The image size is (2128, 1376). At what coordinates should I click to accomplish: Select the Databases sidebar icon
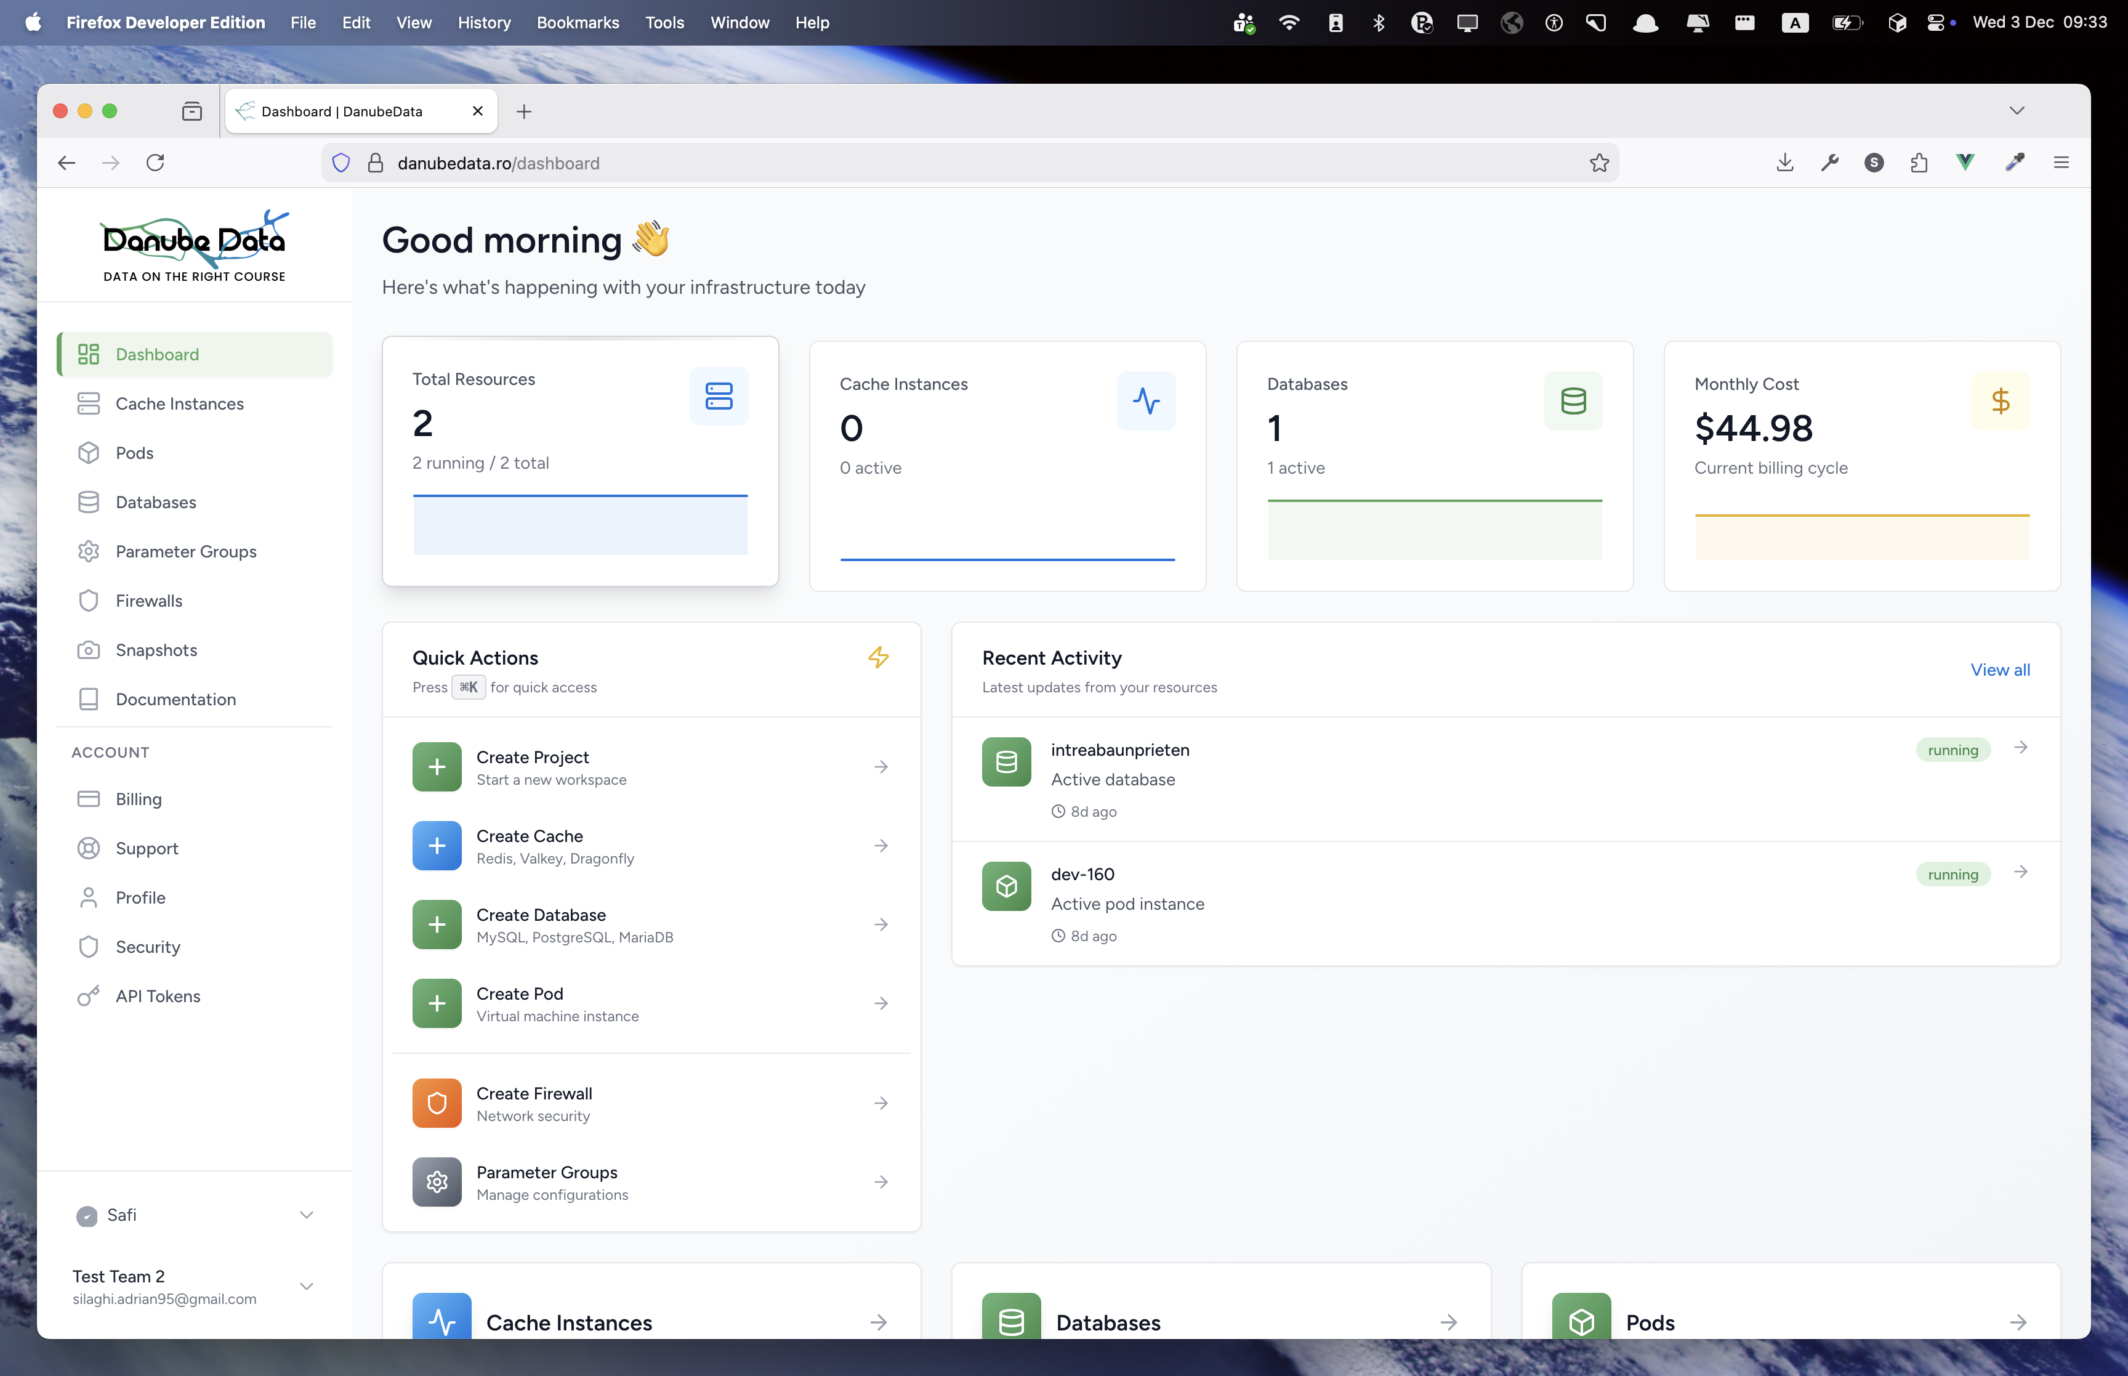89,502
